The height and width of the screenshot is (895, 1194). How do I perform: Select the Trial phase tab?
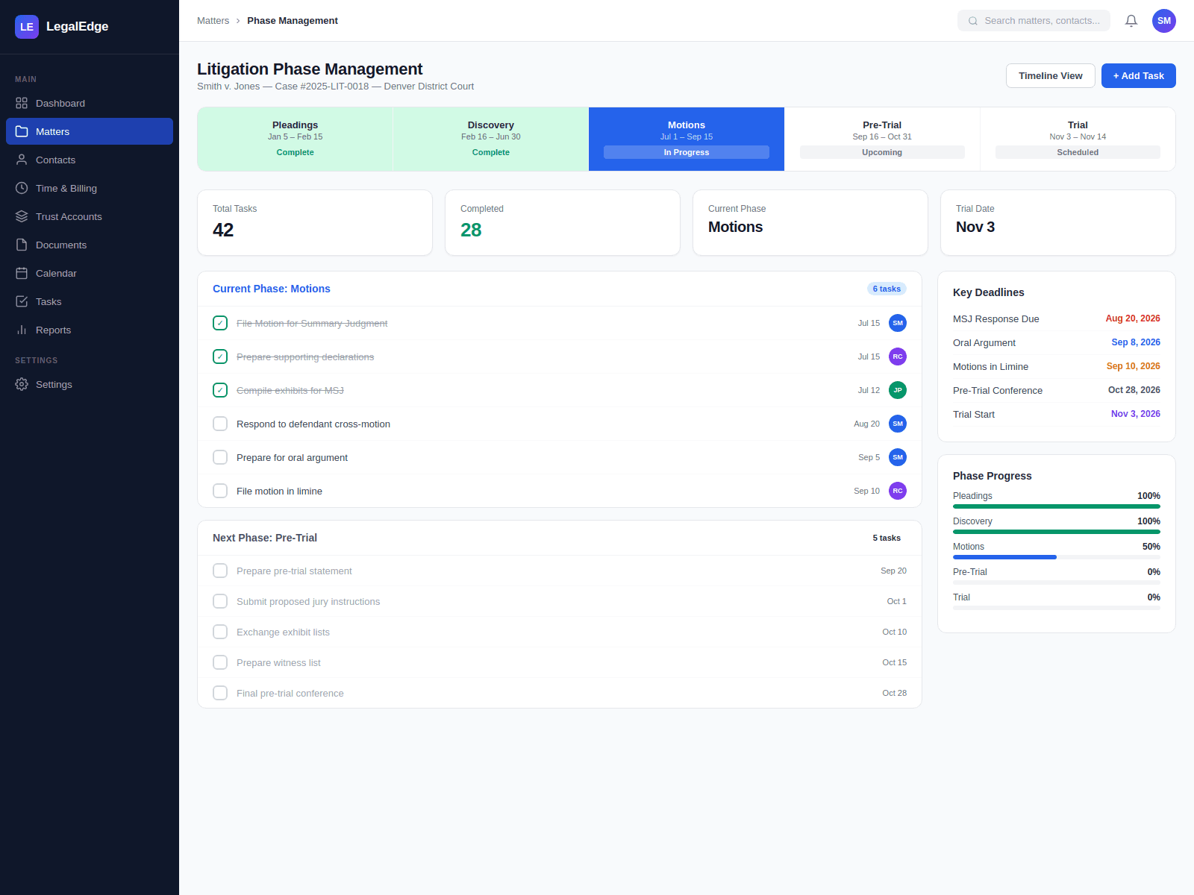[1078, 139]
